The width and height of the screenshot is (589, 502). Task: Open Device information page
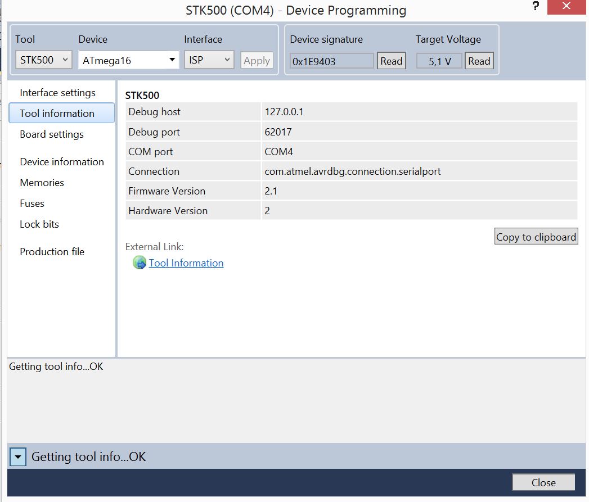point(62,162)
